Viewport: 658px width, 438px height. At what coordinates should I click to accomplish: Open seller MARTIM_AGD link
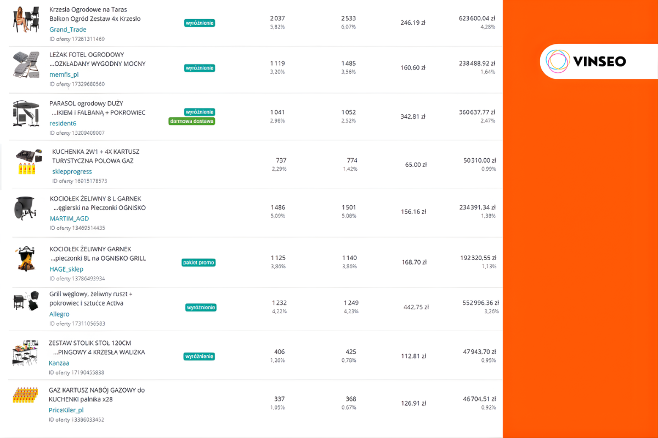pos(69,218)
